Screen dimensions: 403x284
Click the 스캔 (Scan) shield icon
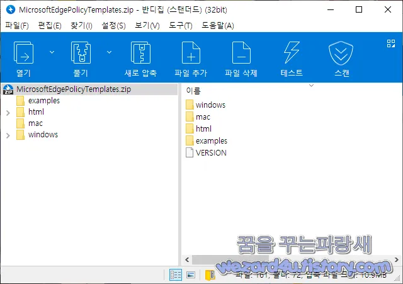point(341,53)
